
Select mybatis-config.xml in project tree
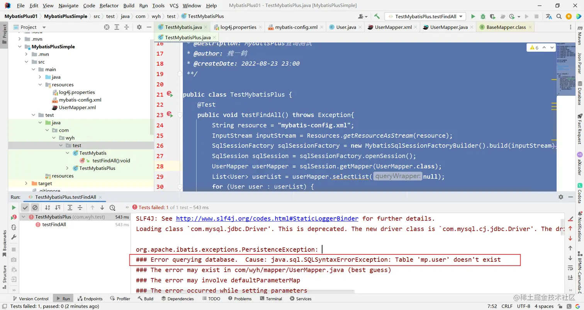[x=80, y=100]
